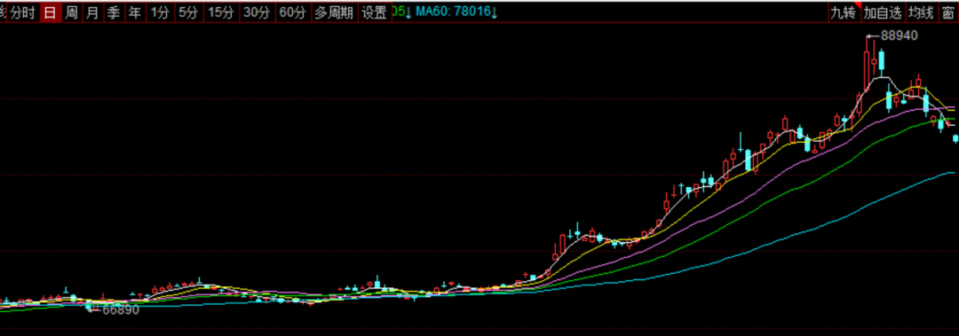The width and height of the screenshot is (959, 336).
Task: Open the 窗 window option
Action: [948, 12]
